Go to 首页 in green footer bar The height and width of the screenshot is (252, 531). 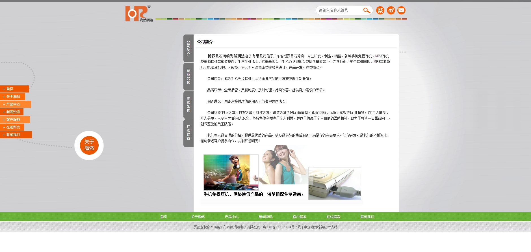[x=164, y=217]
